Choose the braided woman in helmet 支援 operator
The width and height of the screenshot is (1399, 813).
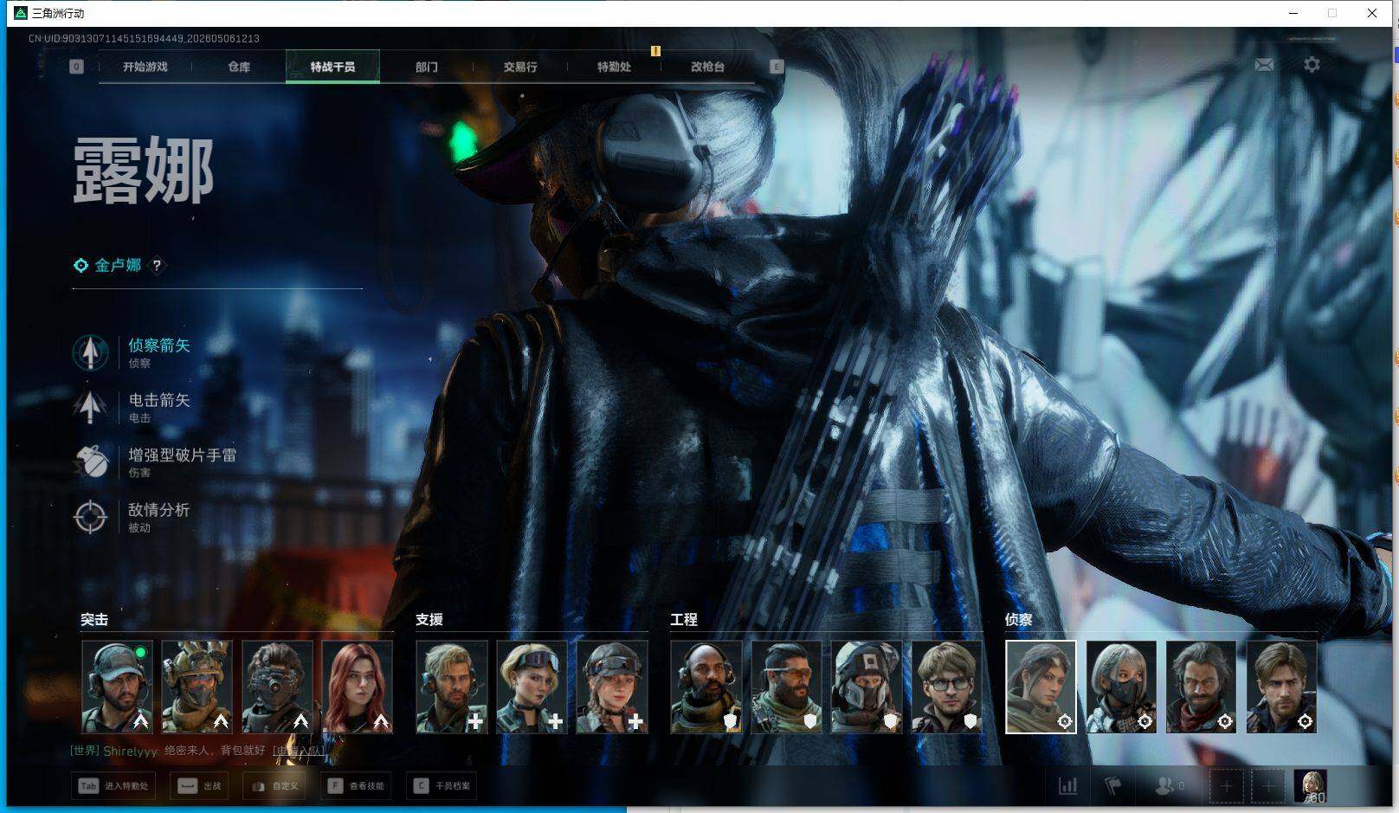[x=612, y=687]
